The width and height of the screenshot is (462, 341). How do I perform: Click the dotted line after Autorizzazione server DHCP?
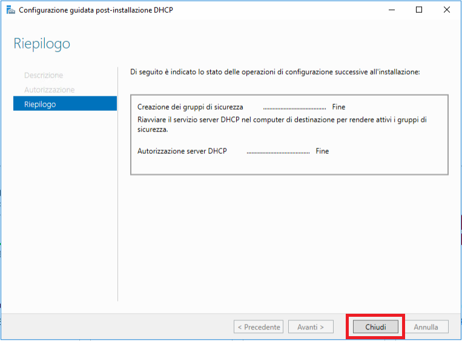click(x=278, y=151)
